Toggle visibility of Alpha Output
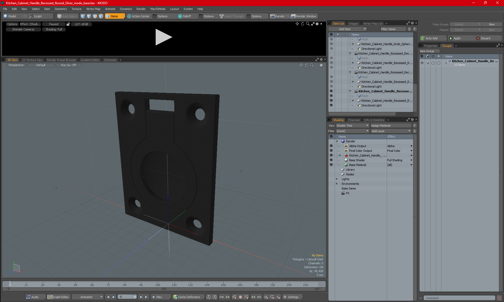This screenshot has height=302, width=504. [331, 146]
